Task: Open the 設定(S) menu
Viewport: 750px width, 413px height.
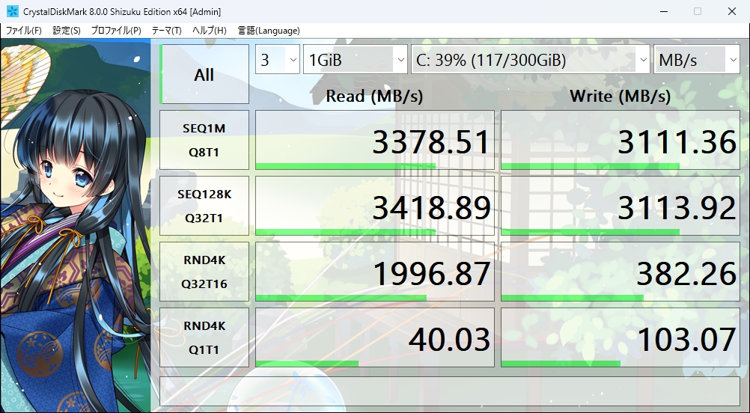Action: [x=66, y=31]
